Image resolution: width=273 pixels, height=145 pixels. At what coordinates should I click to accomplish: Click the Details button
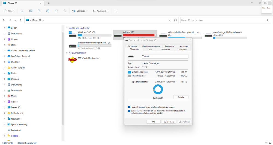pyautogui.click(x=181, y=97)
